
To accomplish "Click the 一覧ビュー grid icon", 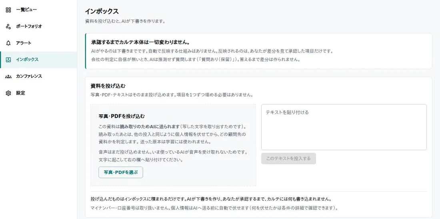I will tap(8, 10).
